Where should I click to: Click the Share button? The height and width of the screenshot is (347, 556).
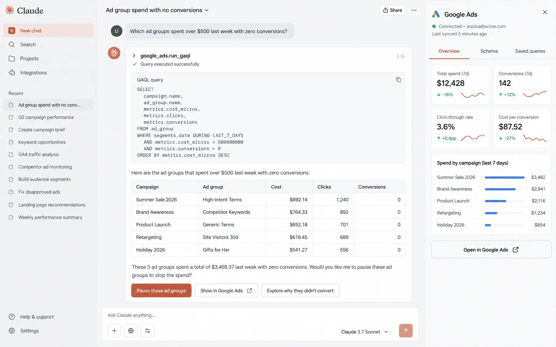[x=392, y=10]
